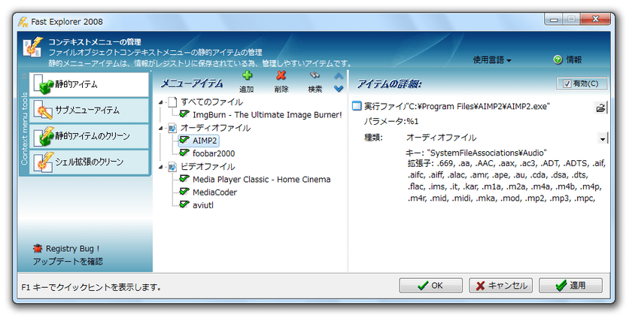
Task: Close the Fast Explorer 2008 window
Action: pyautogui.click(x=596, y=20)
